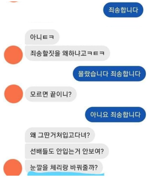Tap the '죄송할짓을 왜하냐고ㅋㅌㅋ' message
150x178 pixels.
click(67, 53)
